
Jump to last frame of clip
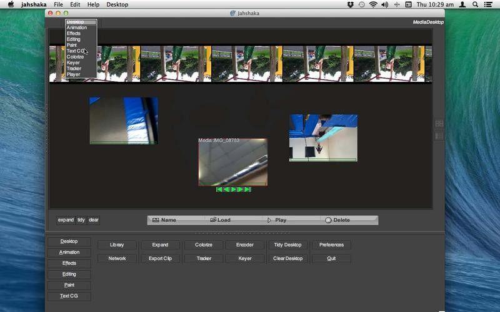click(x=247, y=190)
